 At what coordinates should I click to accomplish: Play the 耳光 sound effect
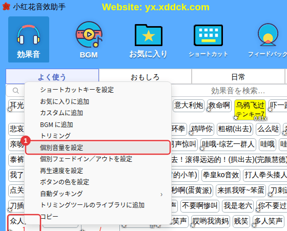tap(16, 106)
